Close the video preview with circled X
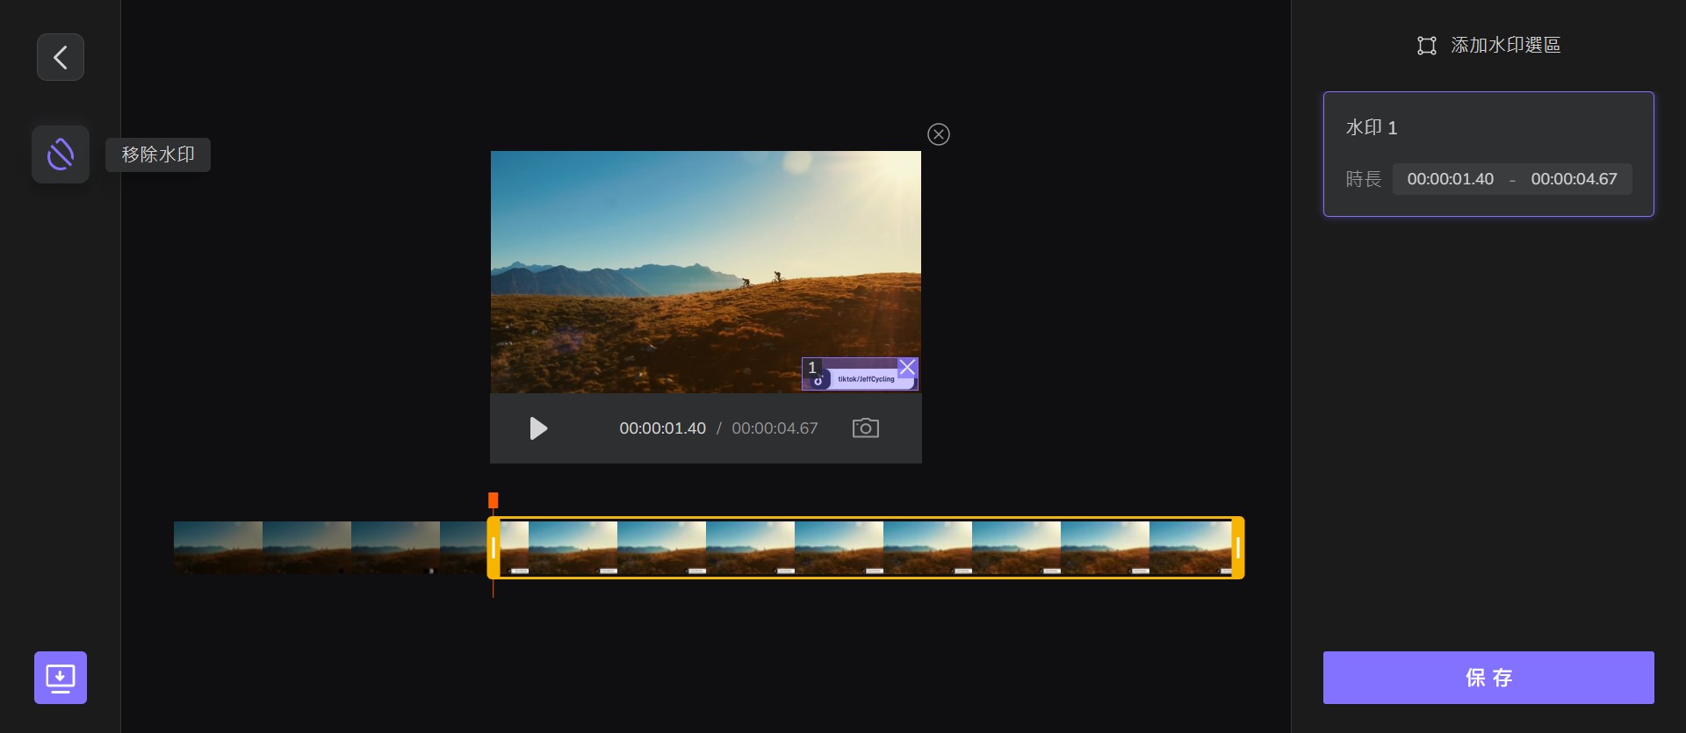This screenshot has width=1686, height=733. click(x=939, y=134)
